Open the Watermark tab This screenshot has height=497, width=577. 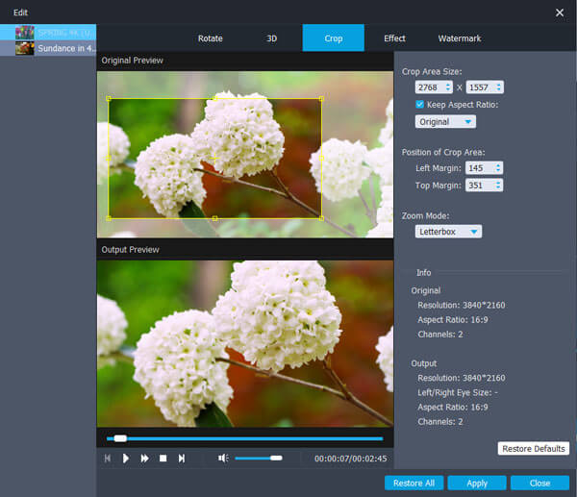460,38
